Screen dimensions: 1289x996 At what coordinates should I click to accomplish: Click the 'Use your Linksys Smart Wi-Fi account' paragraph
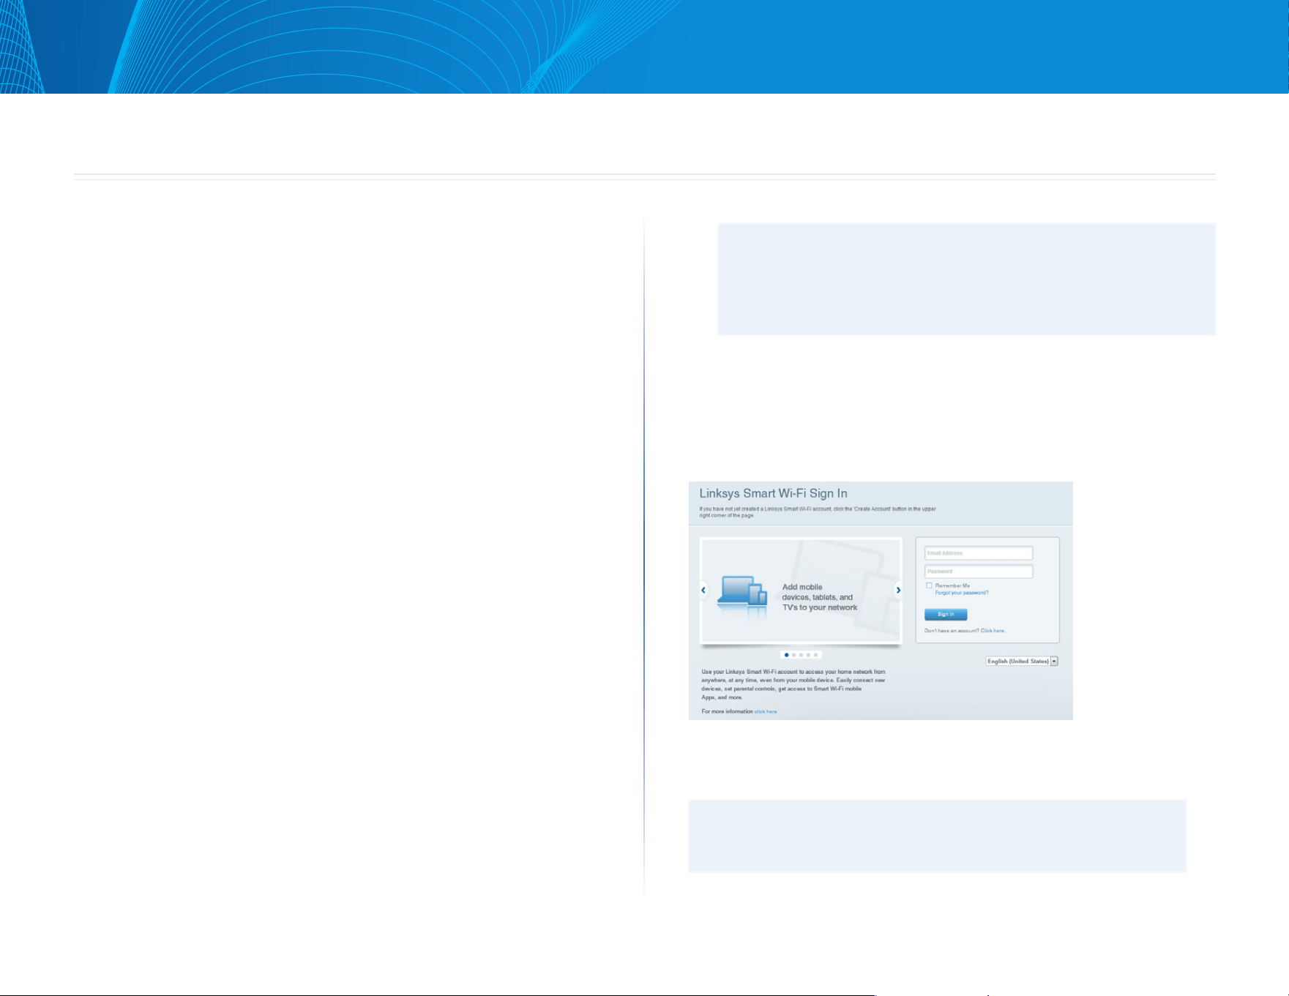[793, 684]
